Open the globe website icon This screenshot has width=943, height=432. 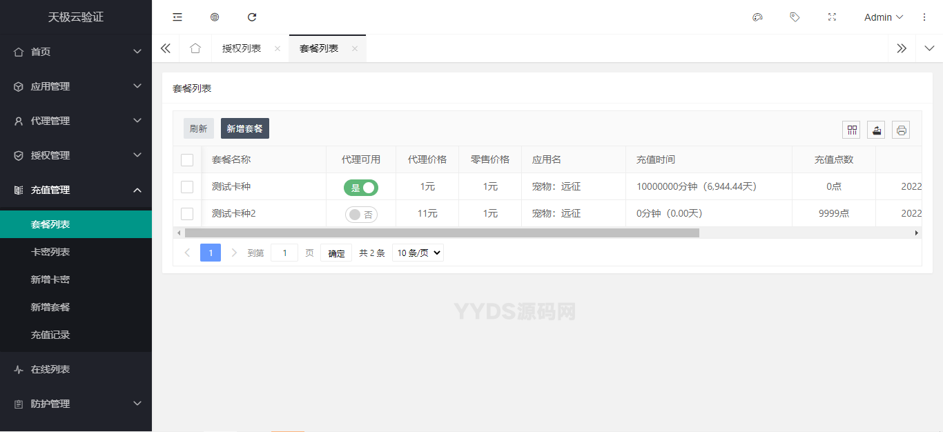pyautogui.click(x=215, y=17)
